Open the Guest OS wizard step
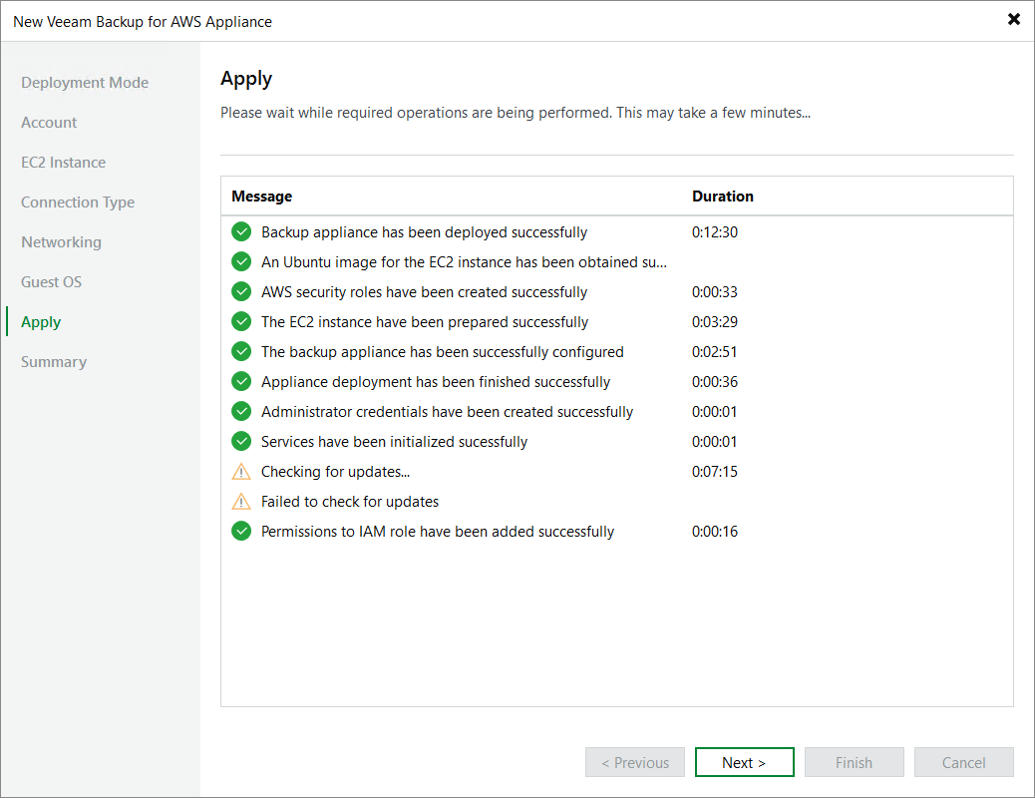 coord(52,282)
